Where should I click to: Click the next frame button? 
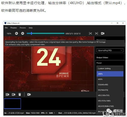click(x=23, y=33)
